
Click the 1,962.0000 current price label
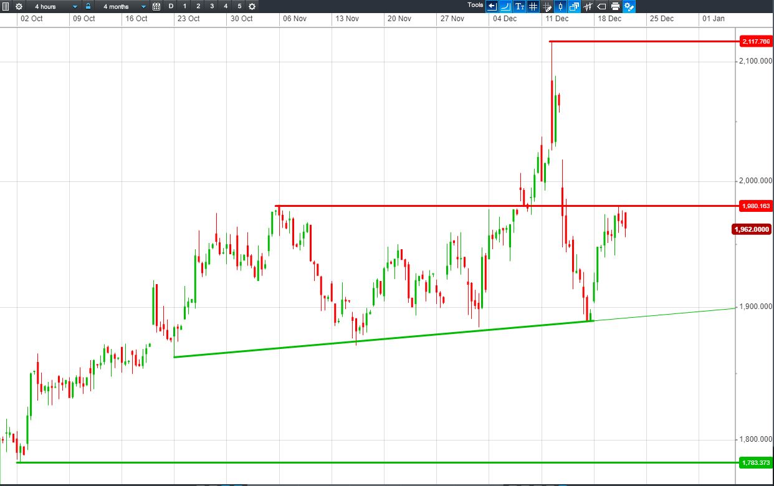[752, 229]
